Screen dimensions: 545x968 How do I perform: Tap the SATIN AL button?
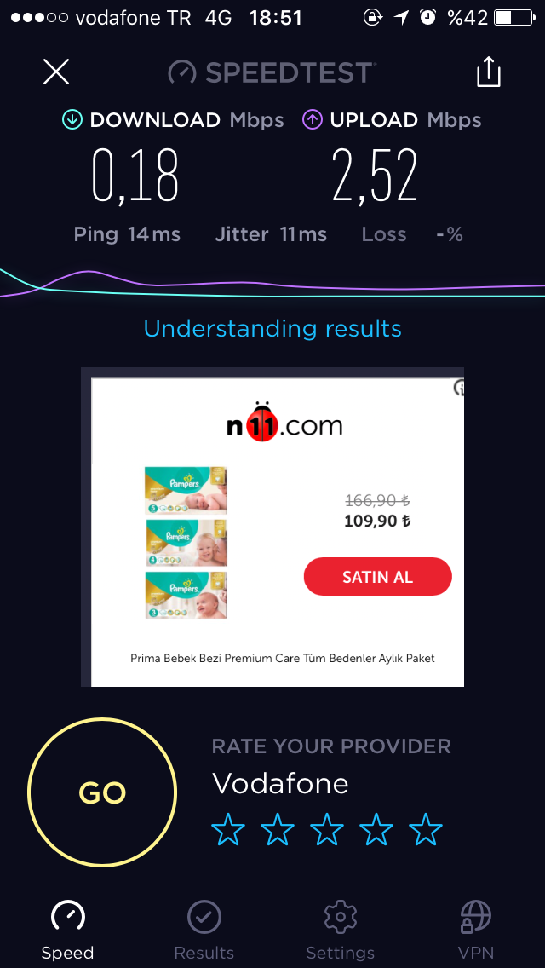coord(378,577)
